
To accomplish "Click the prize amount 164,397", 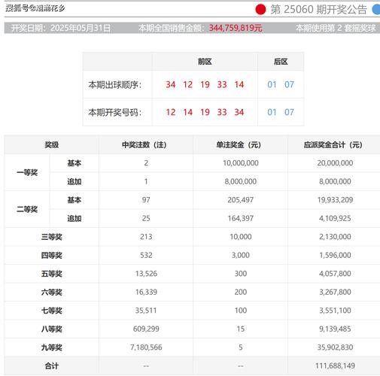I will click(x=241, y=218).
